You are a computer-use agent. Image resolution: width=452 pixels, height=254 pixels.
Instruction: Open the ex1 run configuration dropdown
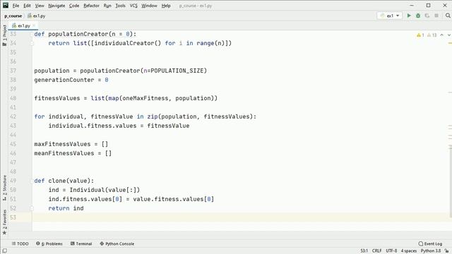[389, 16]
